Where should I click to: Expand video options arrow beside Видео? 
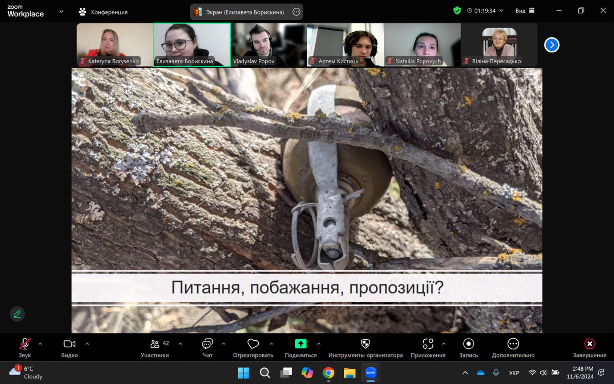87,344
